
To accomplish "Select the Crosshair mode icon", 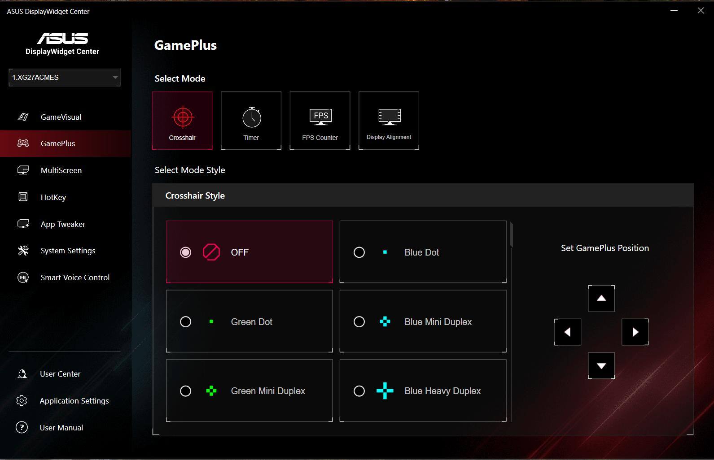I will [182, 120].
